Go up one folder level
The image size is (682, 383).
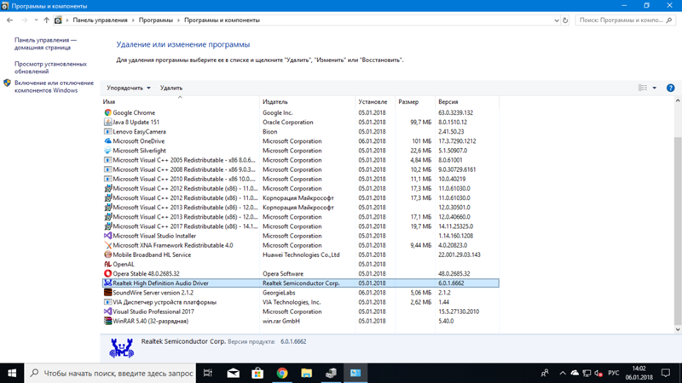pos(46,20)
